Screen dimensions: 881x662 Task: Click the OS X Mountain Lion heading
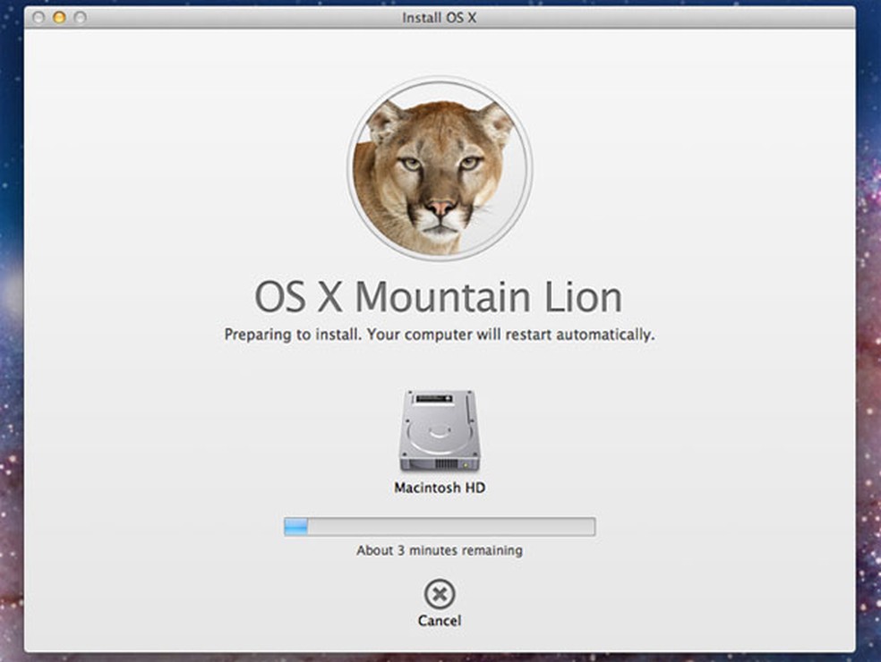tap(438, 296)
